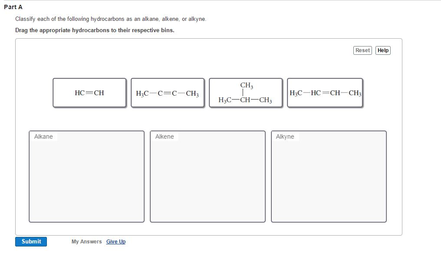Open My Answers
This screenshot has height=263, width=441.
click(x=86, y=242)
